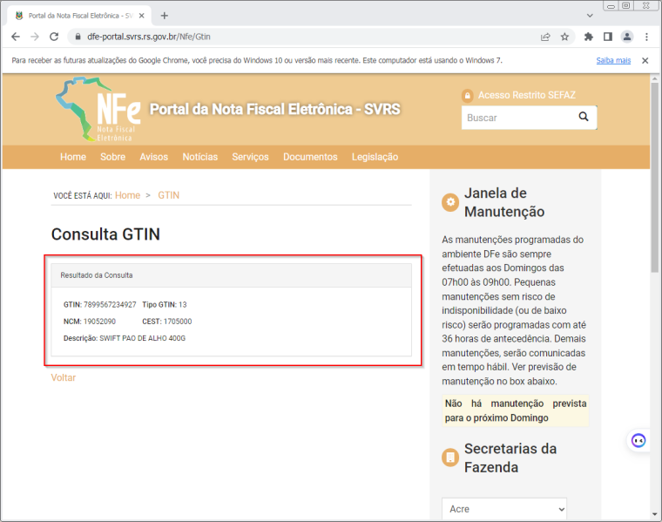The height and width of the screenshot is (522, 662).
Task: Click the page vertical scrollbar thumb
Action: click(654, 178)
